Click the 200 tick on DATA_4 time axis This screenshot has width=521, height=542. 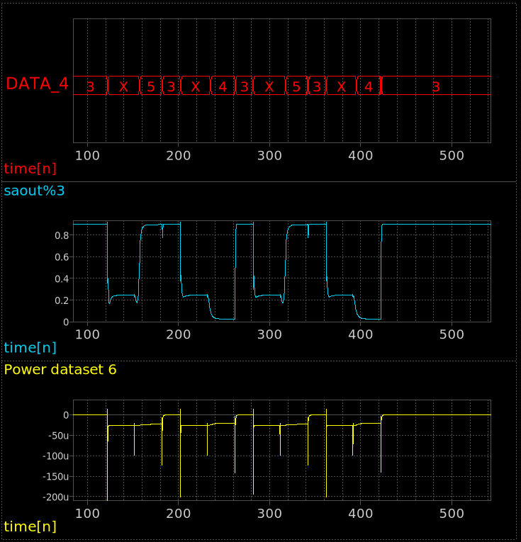[x=178, y=154]
